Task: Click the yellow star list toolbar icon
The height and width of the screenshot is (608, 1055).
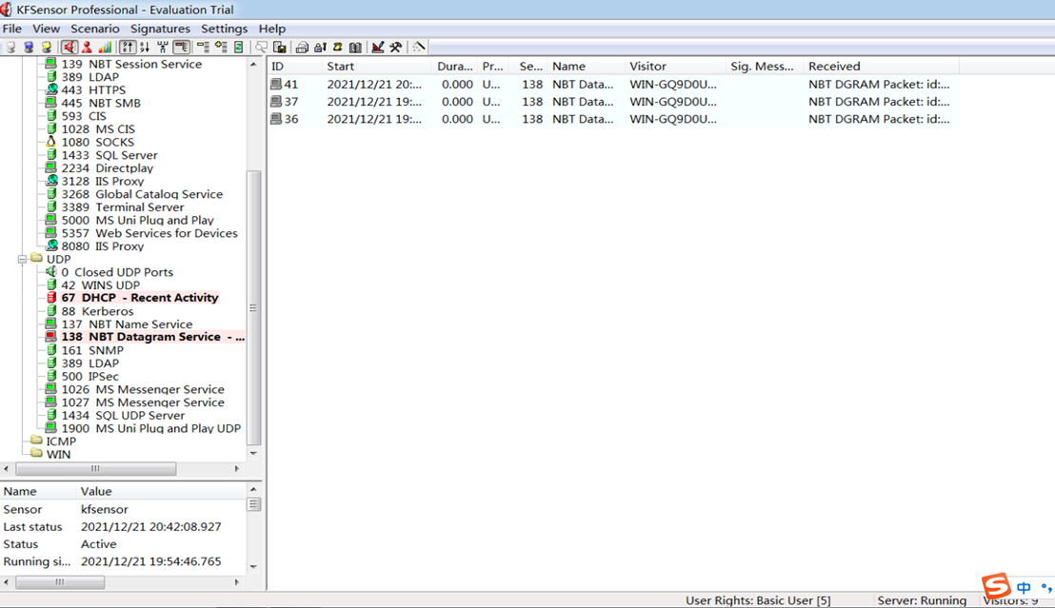Action: pos(221,47)
